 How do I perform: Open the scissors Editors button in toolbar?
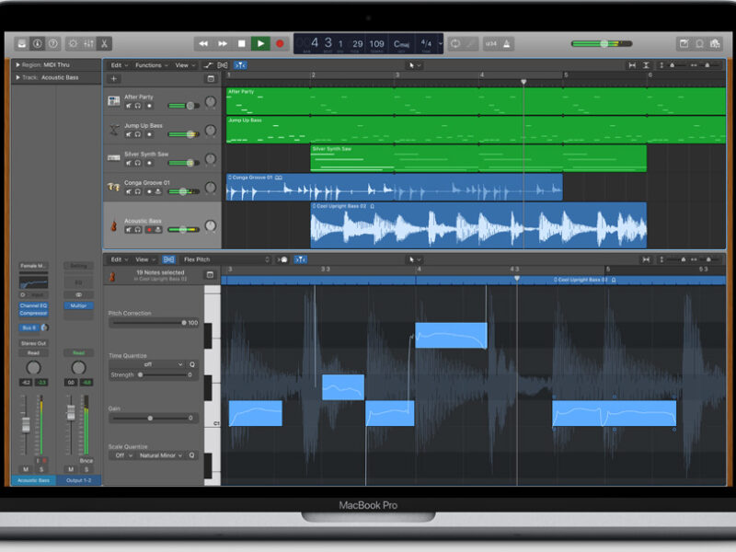point(105,43)
